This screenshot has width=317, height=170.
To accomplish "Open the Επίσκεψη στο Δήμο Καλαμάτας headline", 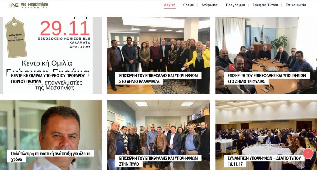I will (x=158, y=78).
